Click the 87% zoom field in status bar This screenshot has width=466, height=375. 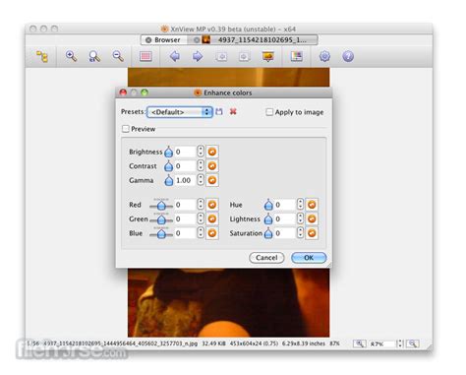381,344
